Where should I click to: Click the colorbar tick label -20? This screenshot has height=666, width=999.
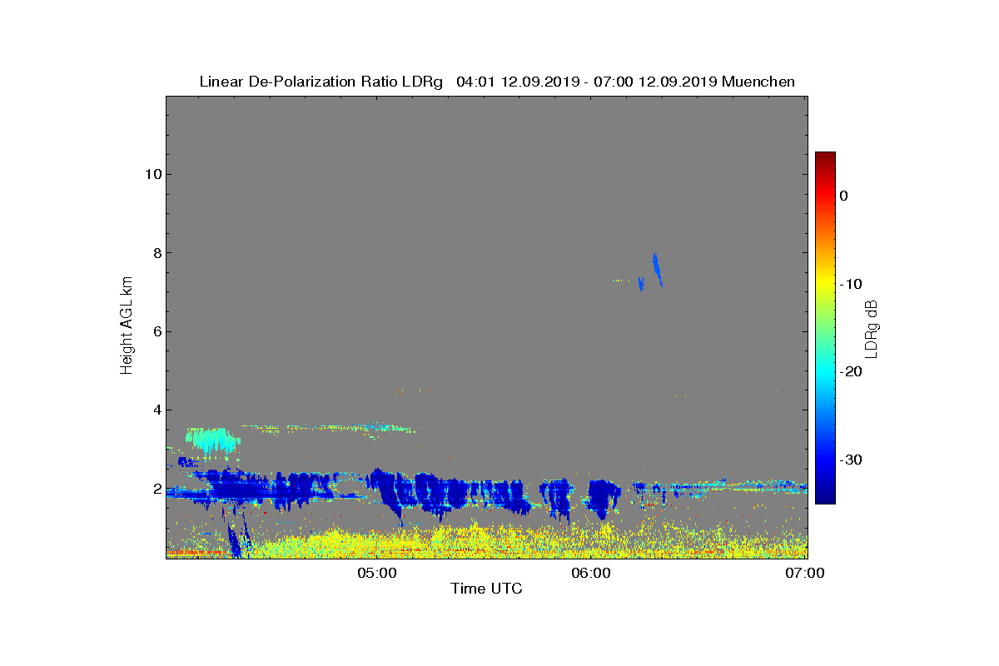coord(850,372)
